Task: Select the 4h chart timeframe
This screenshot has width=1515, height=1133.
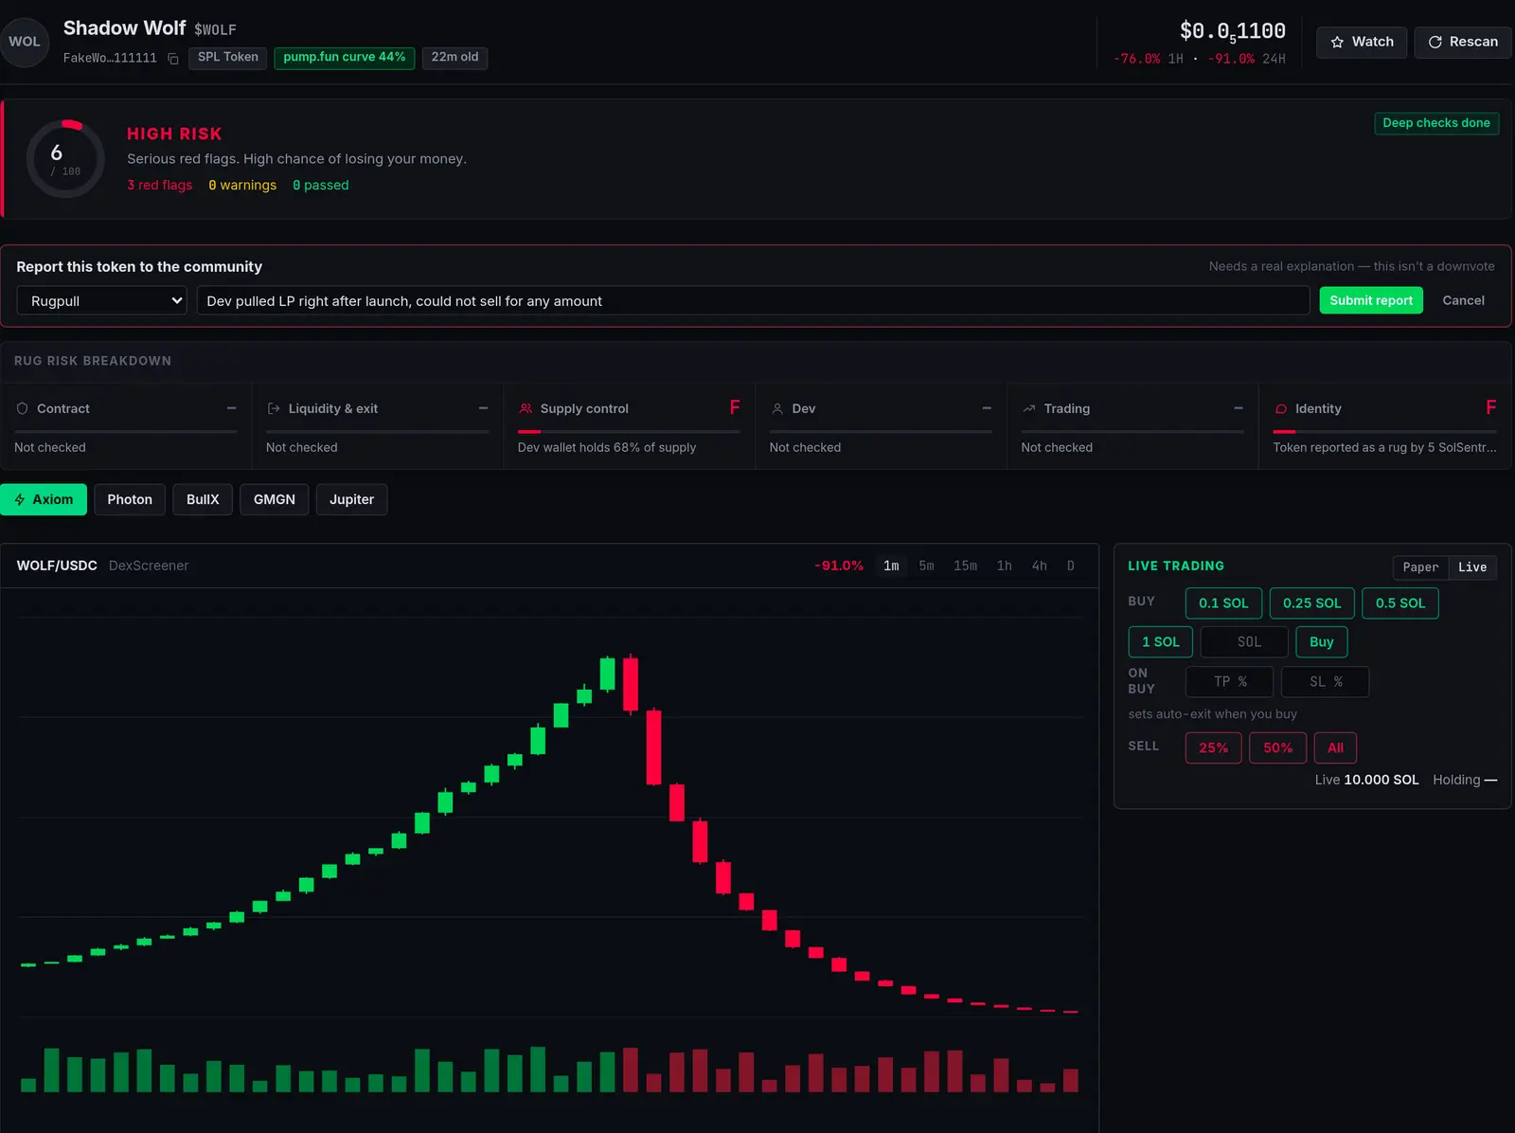Action: (x=1039, y=566)
